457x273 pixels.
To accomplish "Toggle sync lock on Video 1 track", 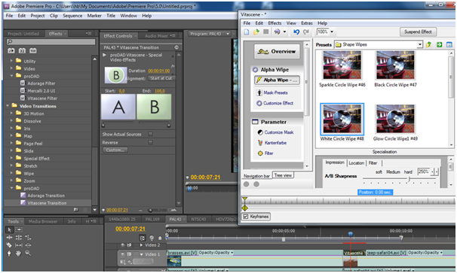I will coord(129,254).
